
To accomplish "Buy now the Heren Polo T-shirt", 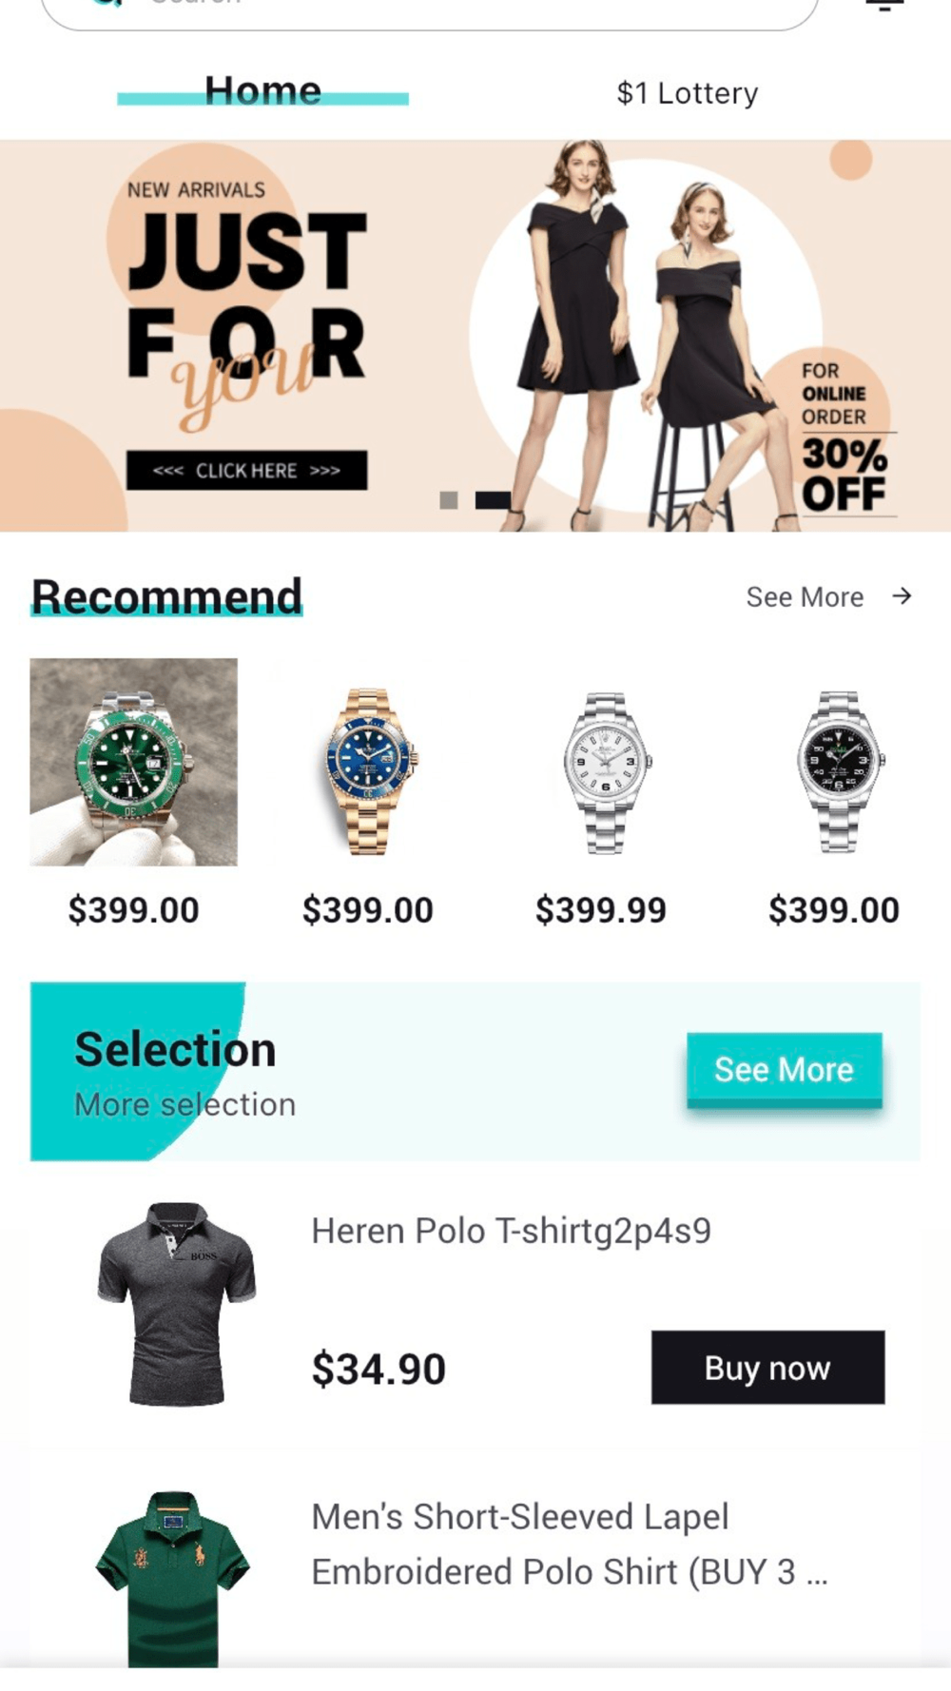I will pyautogui.click(x=768, y=1368).
